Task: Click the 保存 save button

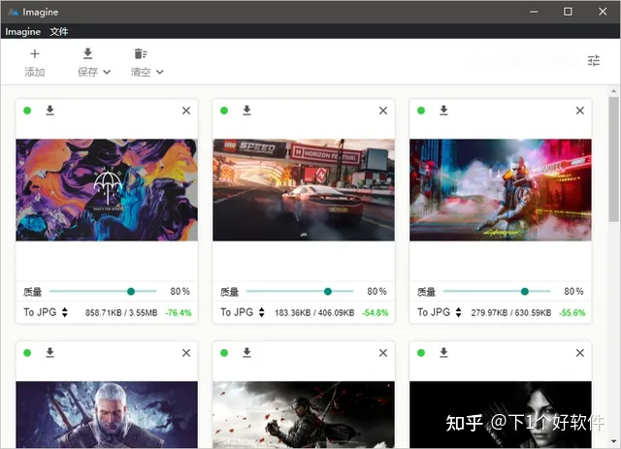Action: click(x=87, y=63)
